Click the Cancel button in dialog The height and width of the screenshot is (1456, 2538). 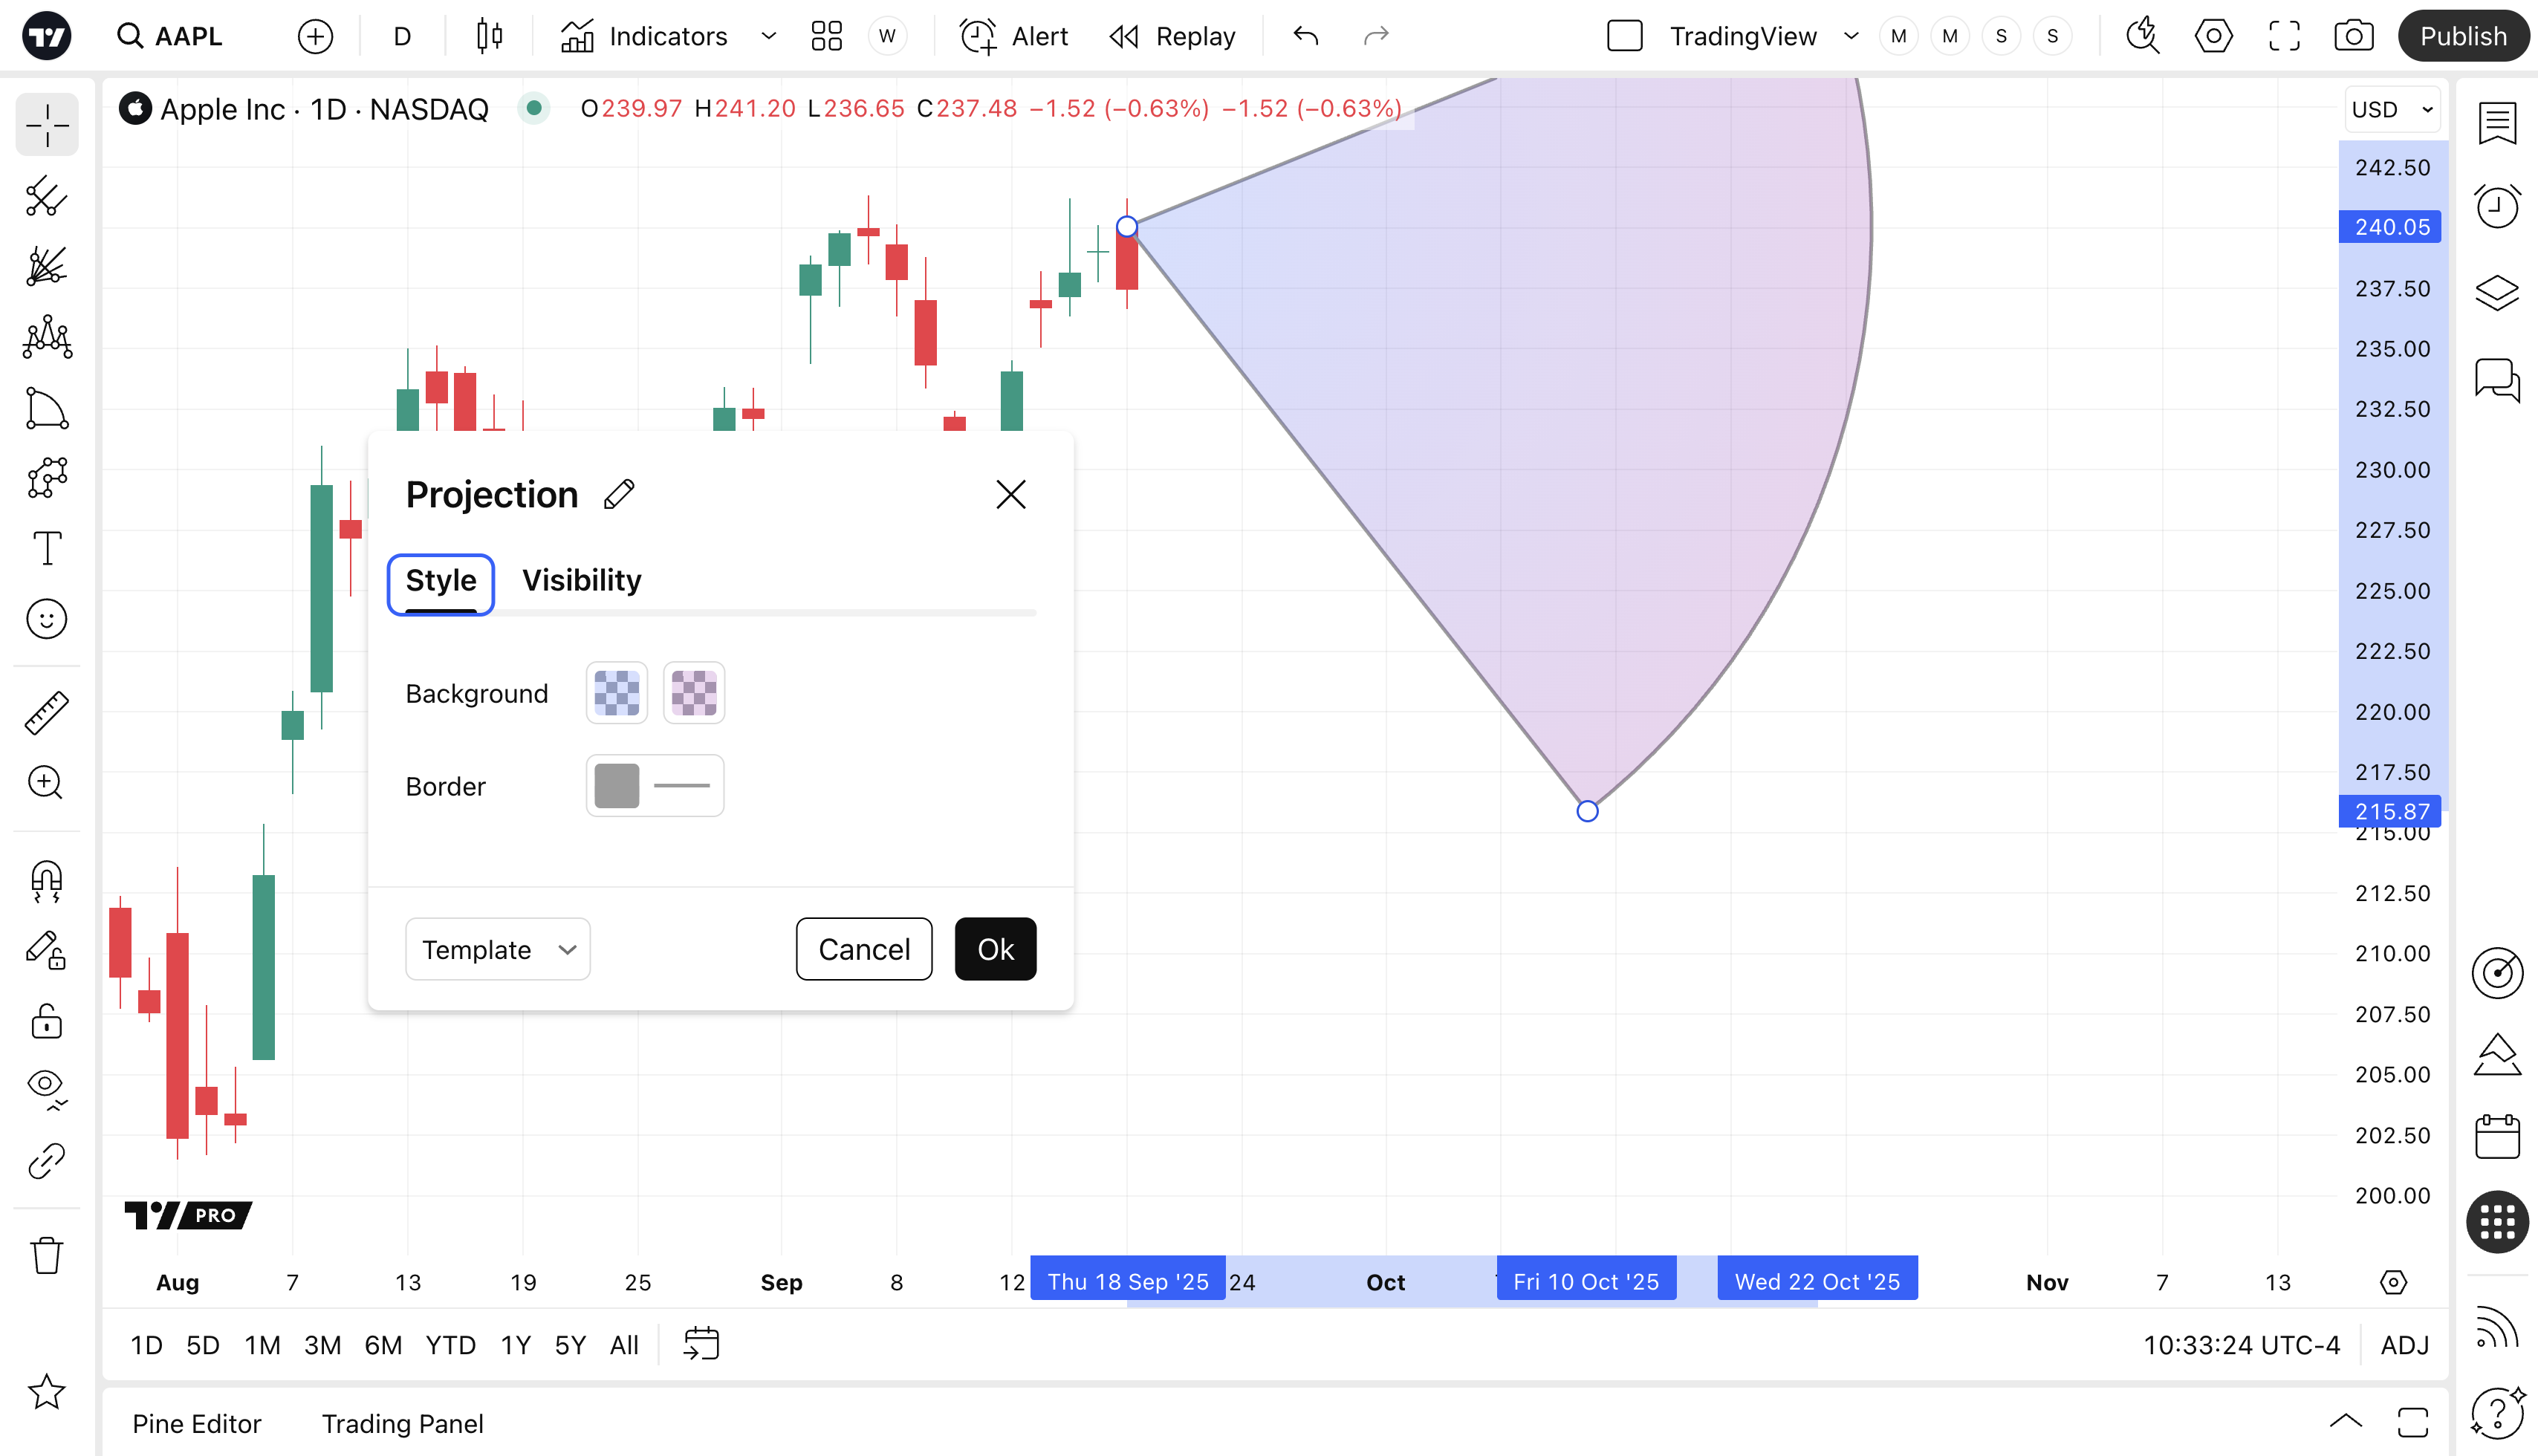[863, 949]
